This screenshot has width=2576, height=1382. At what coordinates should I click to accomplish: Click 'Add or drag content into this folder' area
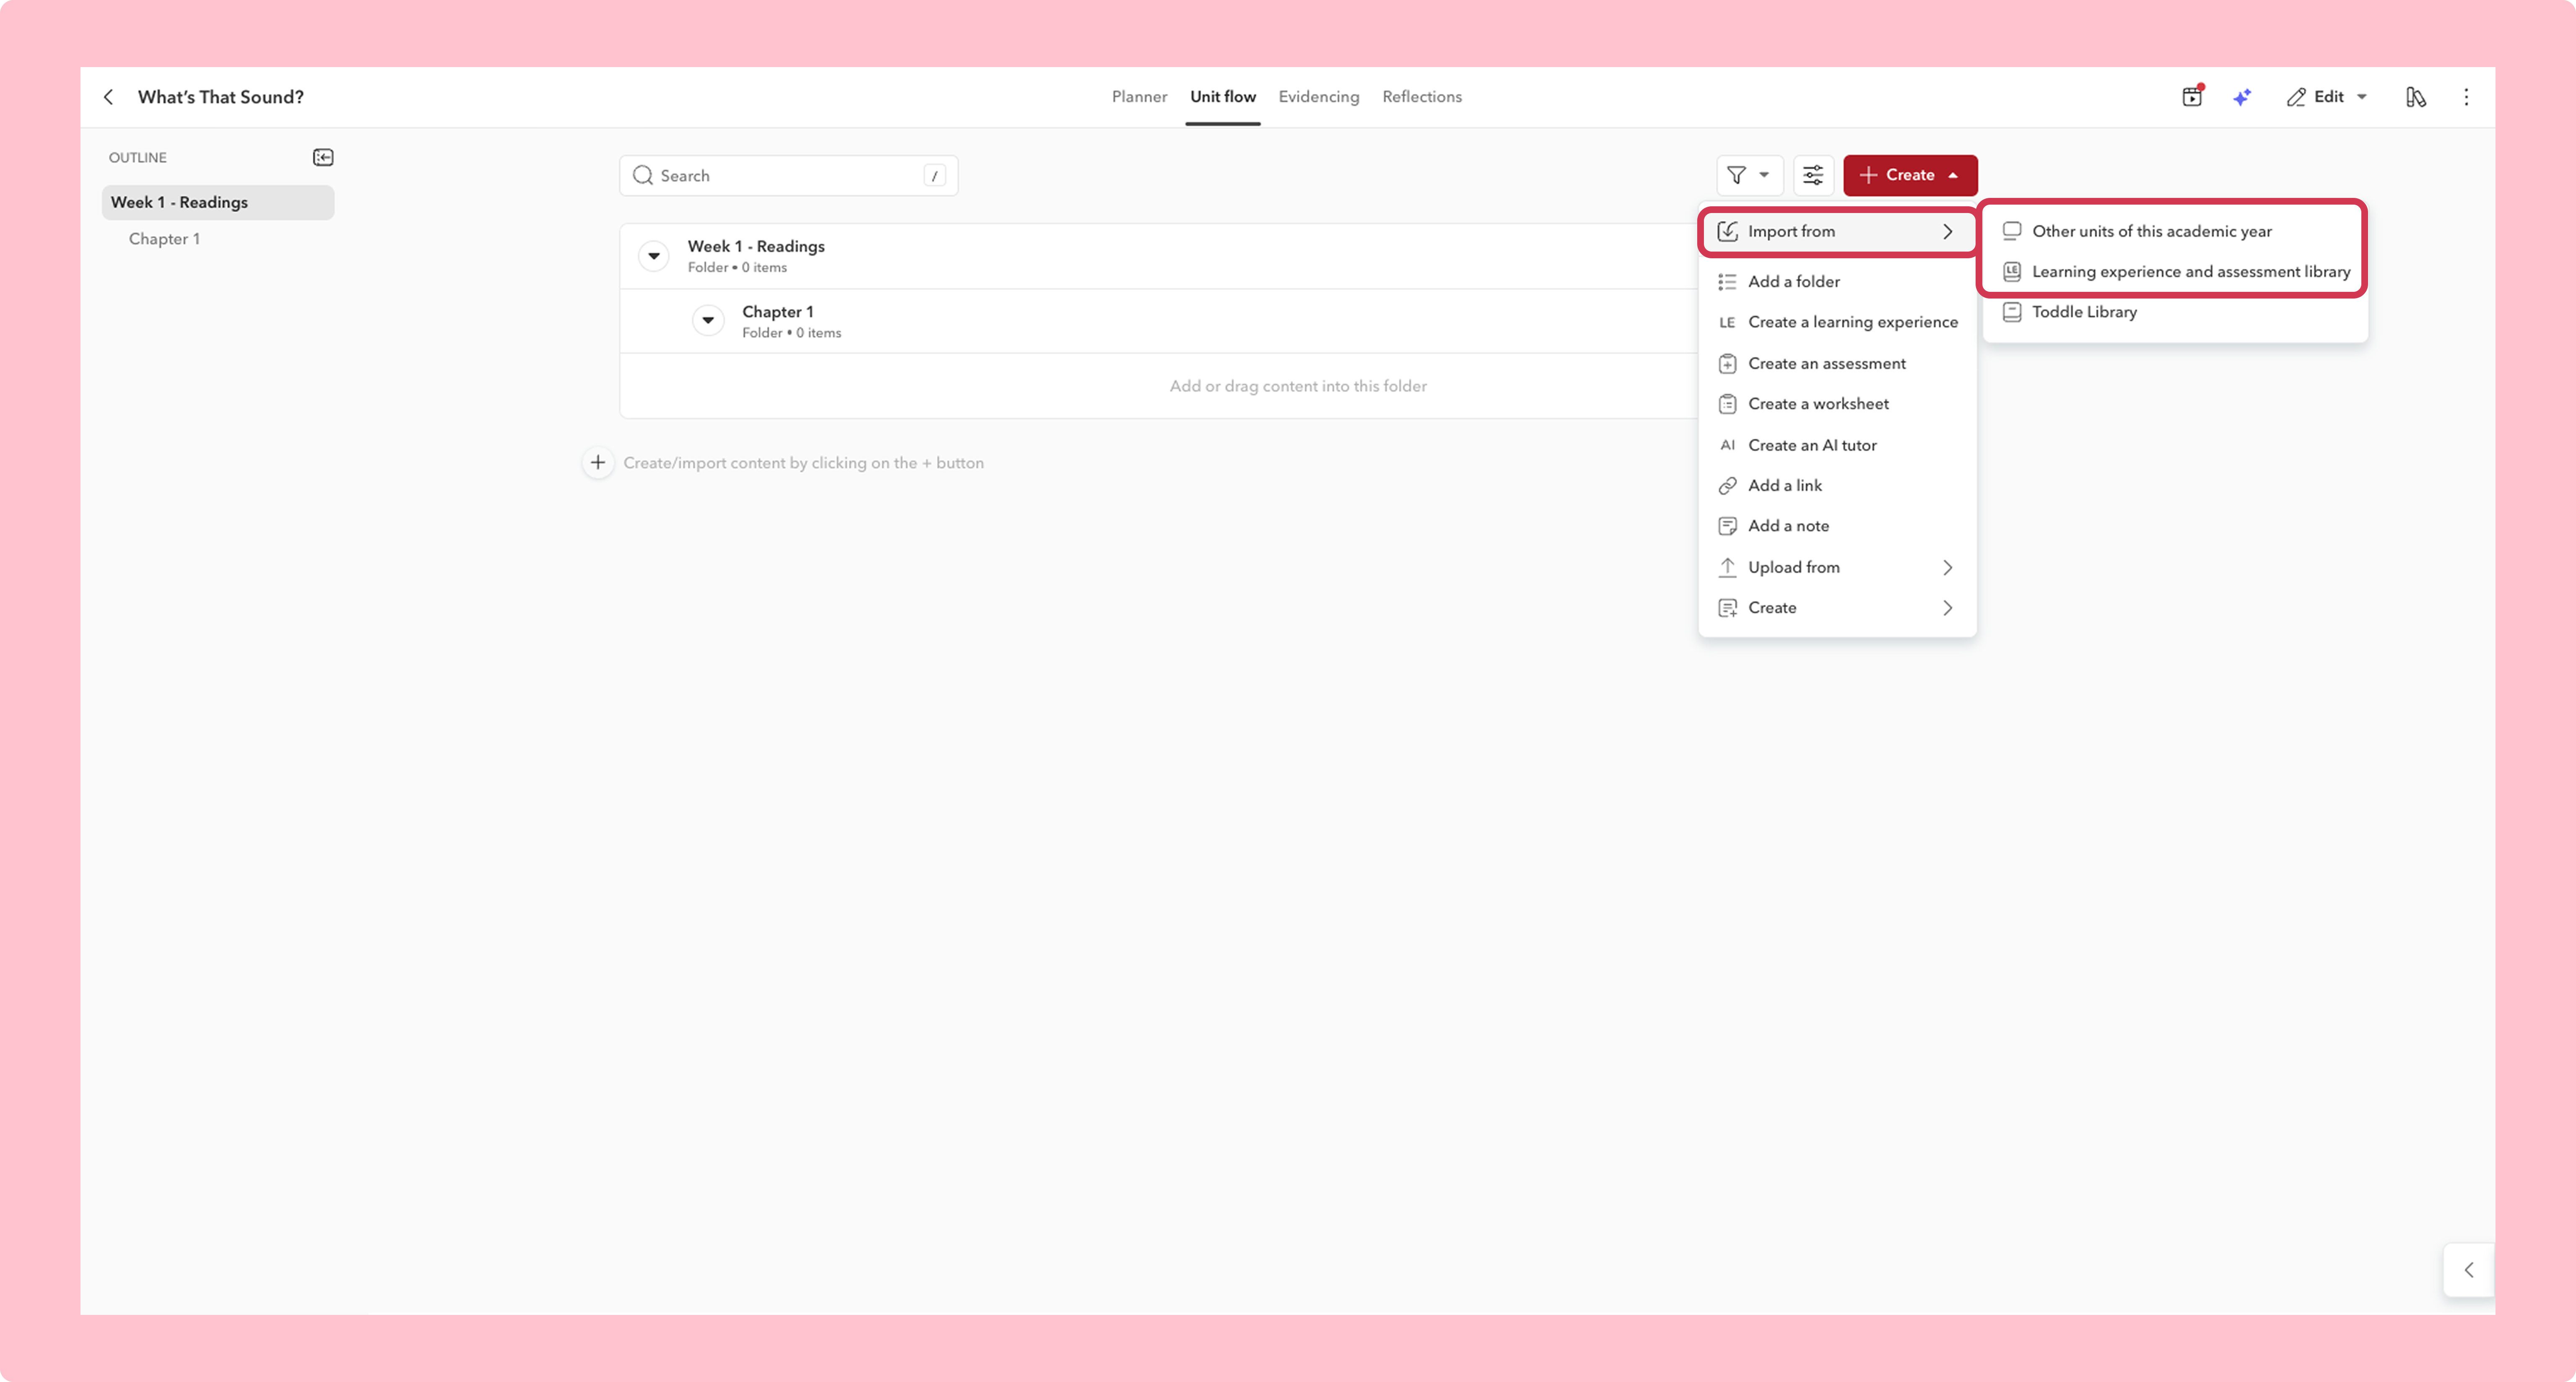tap(1298, 386)
